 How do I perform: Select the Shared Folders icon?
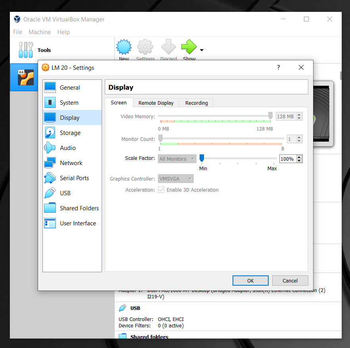[x=50, y=208]
